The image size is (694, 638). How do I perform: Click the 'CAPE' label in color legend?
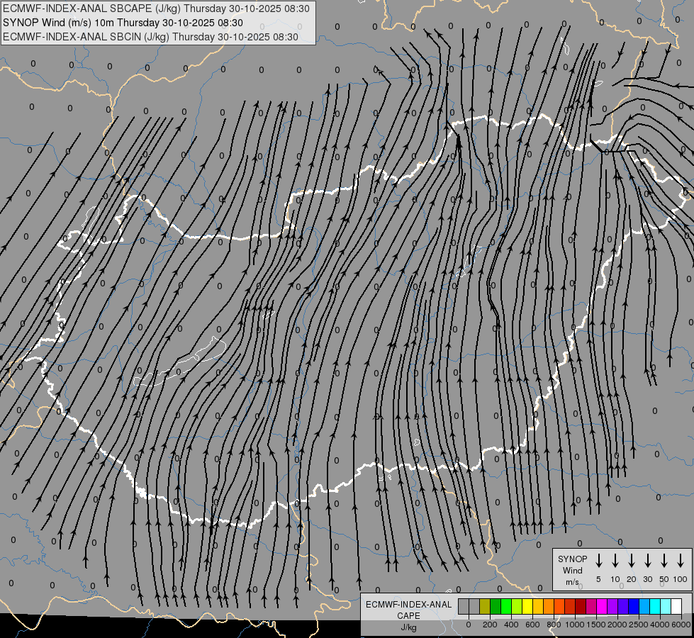[x=408, y=615]
